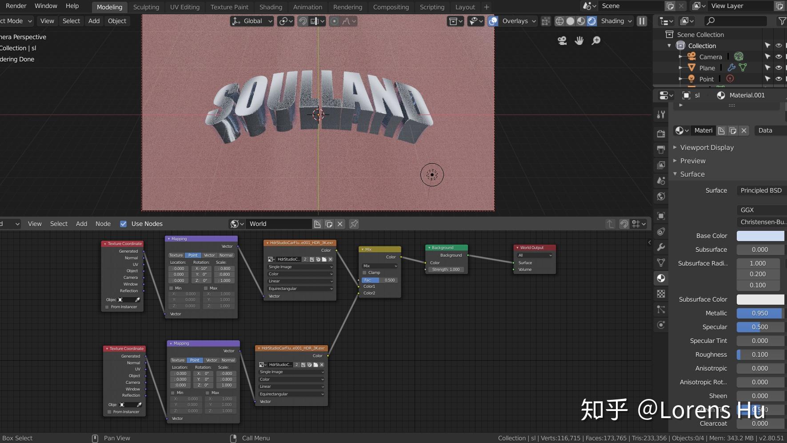The width and height of the screenshot is (787, 443).
Task: Toggle overlays display button
Action: [493, 21]
